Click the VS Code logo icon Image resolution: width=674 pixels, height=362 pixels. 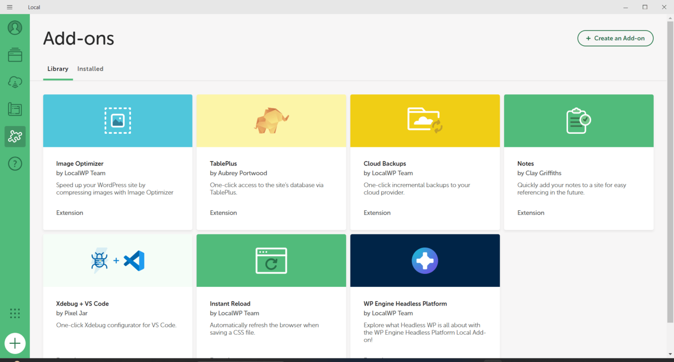pos(134,261)
